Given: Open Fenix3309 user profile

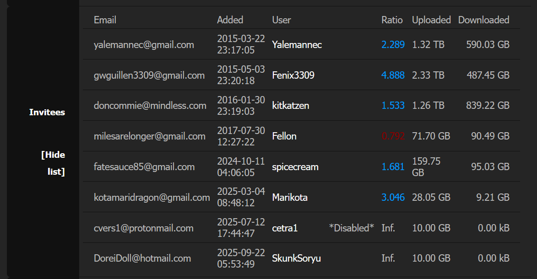Looking at the screenshot, I should tap(293, 75).
